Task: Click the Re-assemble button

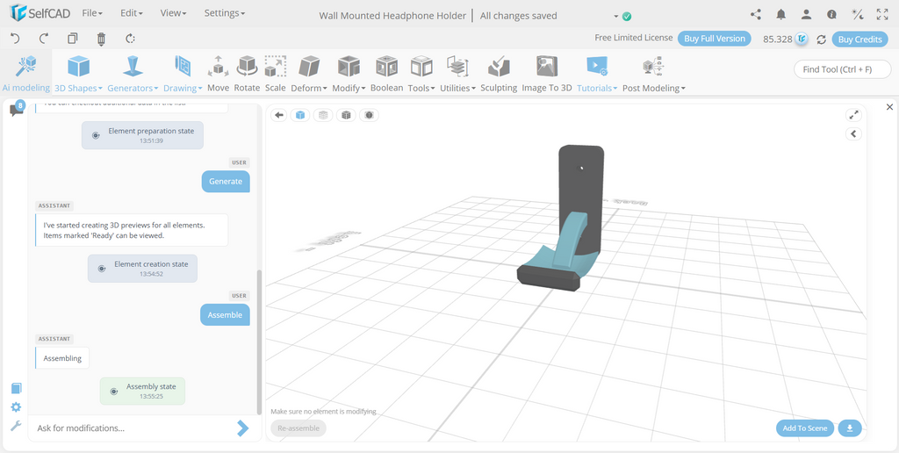Action: tap(298, 428)
